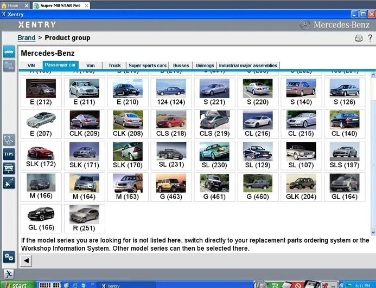Choose the SLK (171) model

coord(85,155)
